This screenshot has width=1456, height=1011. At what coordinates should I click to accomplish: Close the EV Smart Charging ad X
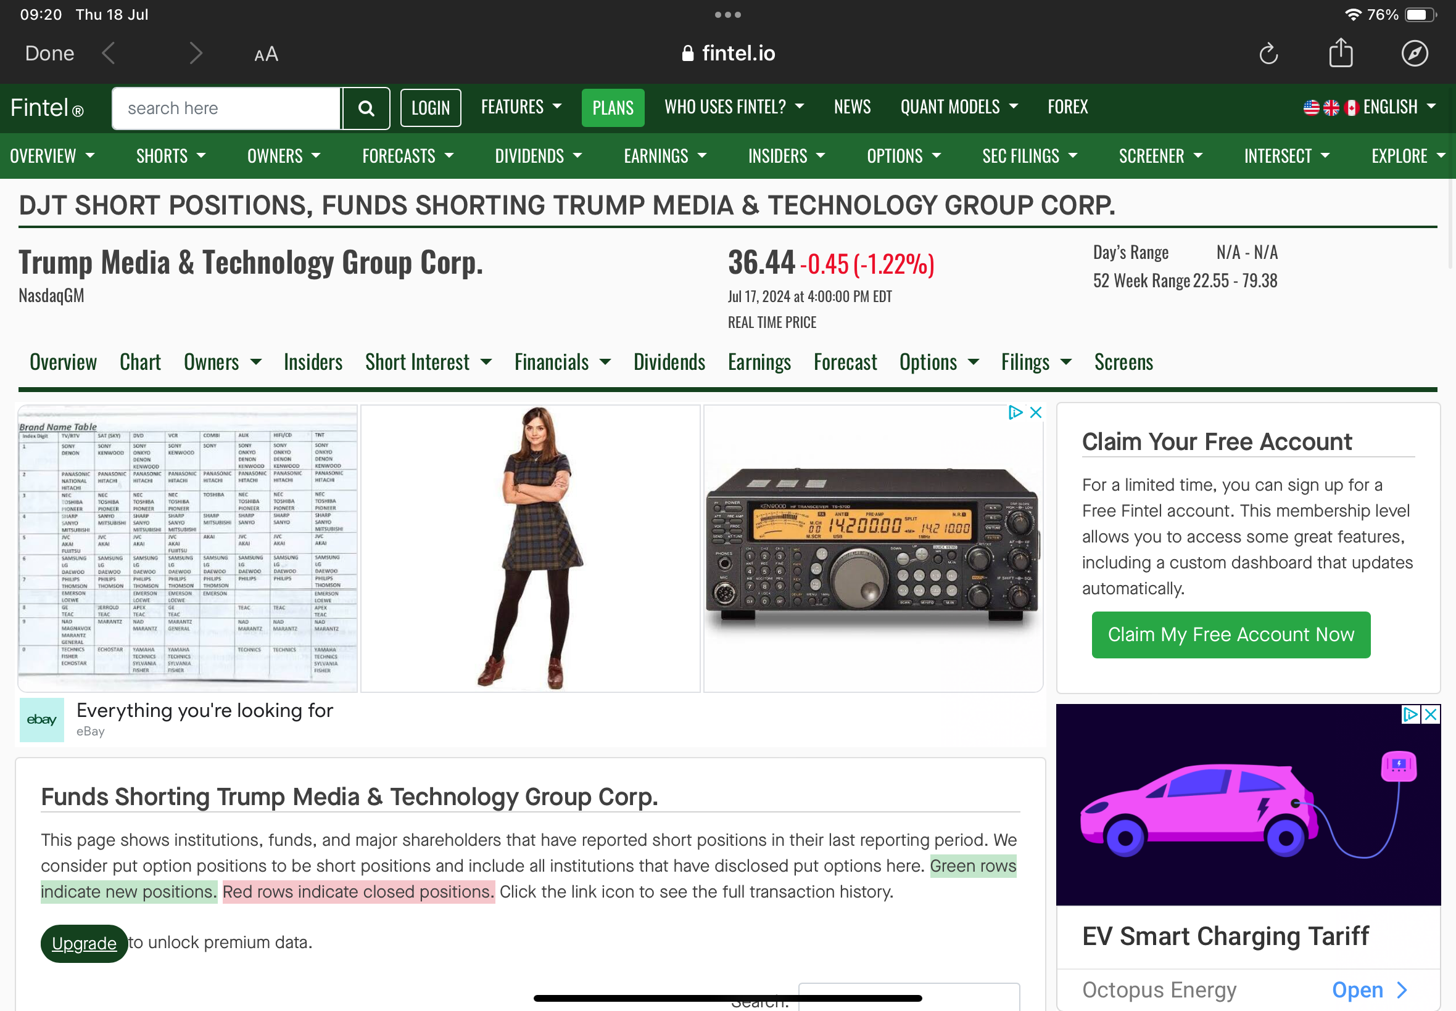(1431, 714)
